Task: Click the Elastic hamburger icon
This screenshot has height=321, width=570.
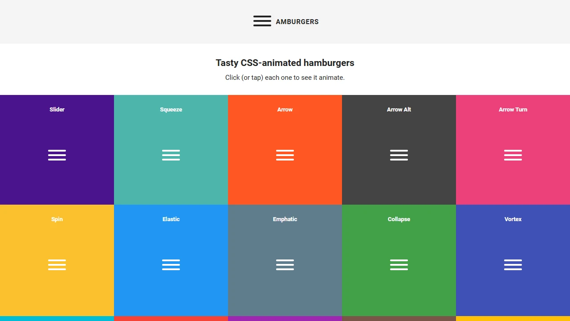Action: [171, 265]
